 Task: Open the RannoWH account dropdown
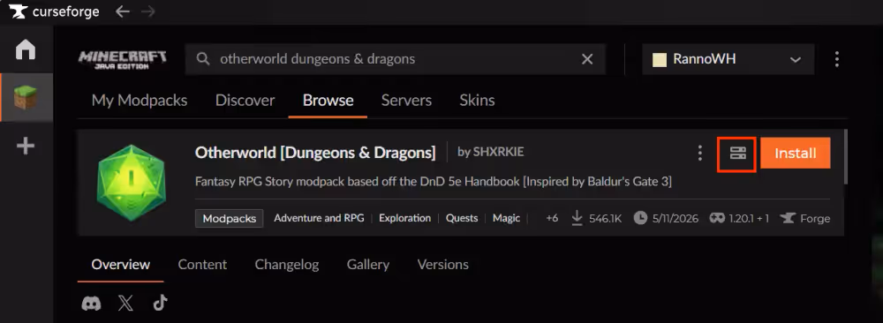728,59
